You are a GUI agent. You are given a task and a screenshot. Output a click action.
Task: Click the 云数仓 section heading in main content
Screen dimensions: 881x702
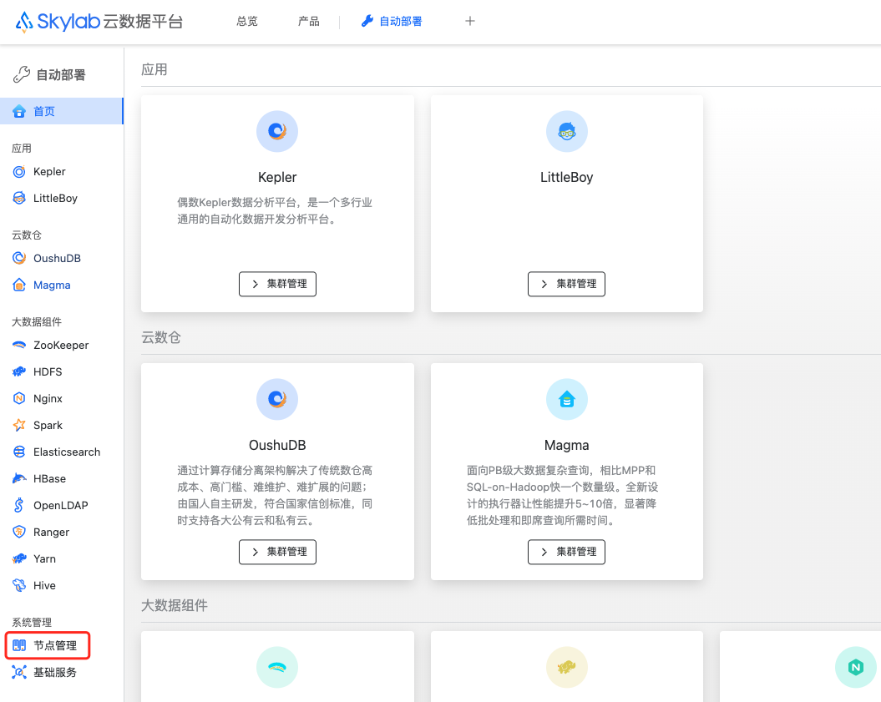tap(160, 337)
